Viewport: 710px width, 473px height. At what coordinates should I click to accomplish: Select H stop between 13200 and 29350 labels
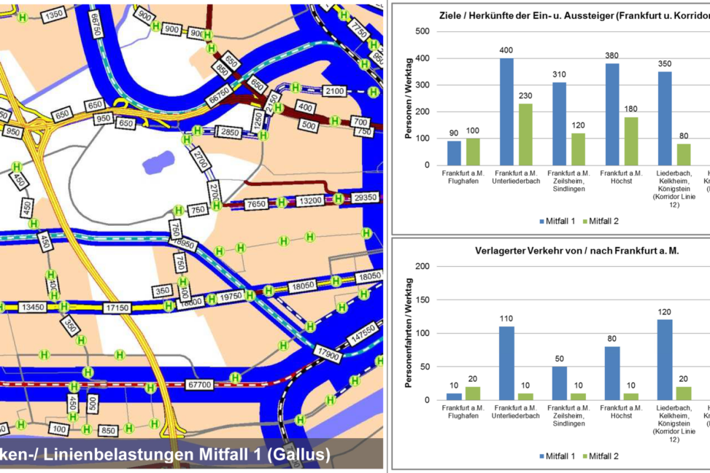click(x=339, y=198)
